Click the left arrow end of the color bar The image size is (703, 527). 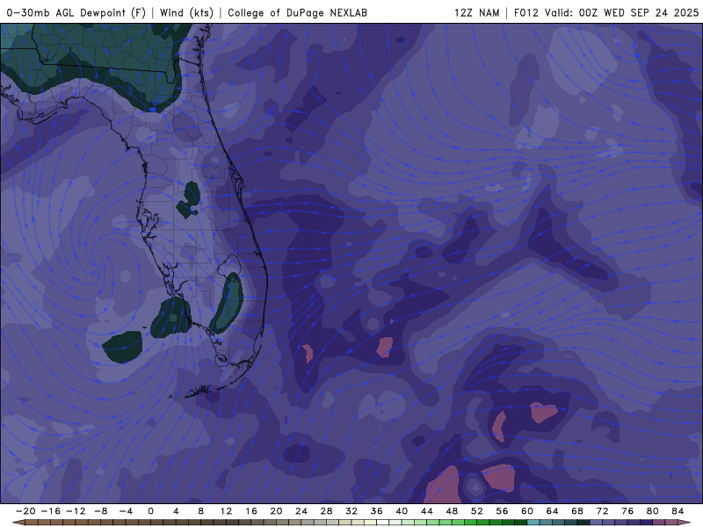pyautogui.click(x=18, y=523)
